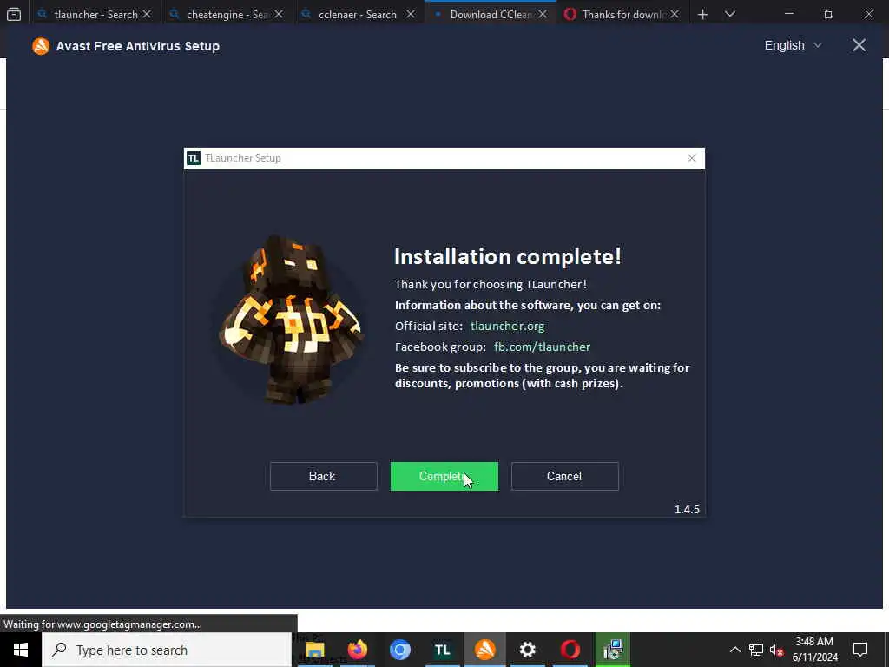Viewport: 889px width, 667px height.
Task: Click the Cancel button in TLauncher Setup
Action: (x=564, y=477)
